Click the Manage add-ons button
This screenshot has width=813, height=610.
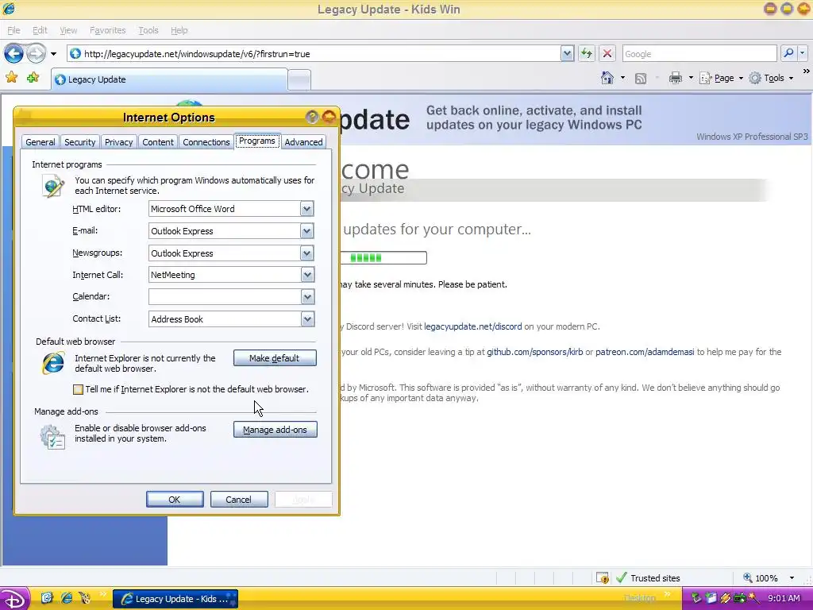pyautogui.click(x=275, y=430)
